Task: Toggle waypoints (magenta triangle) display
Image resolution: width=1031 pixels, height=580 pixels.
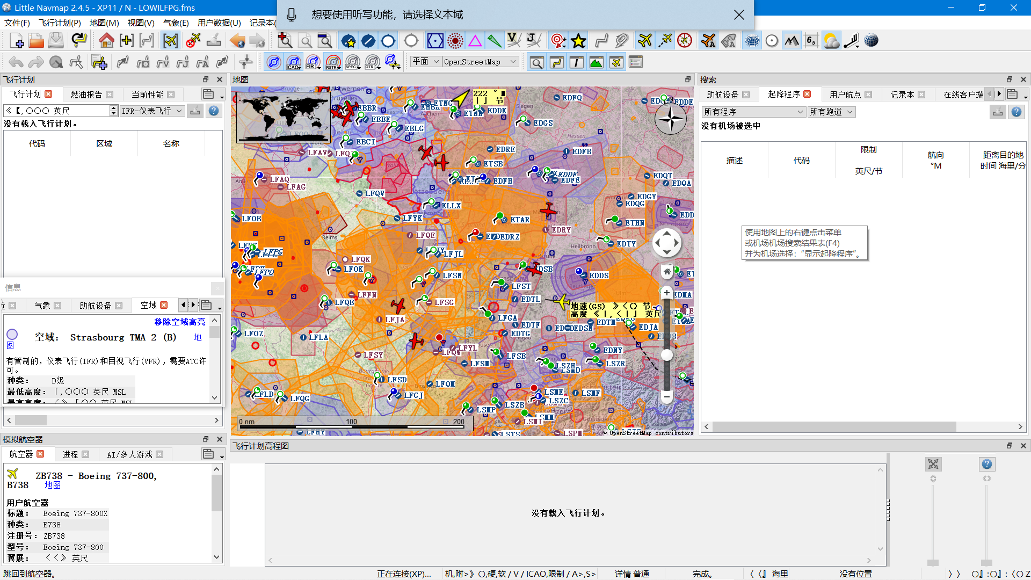Action: point(475,41)
